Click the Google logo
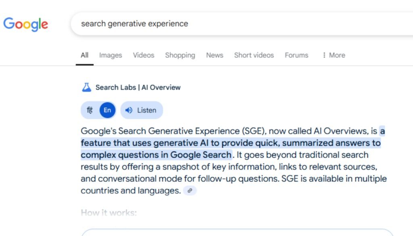This screenshot has width=413, height=236. pos(25,24)
